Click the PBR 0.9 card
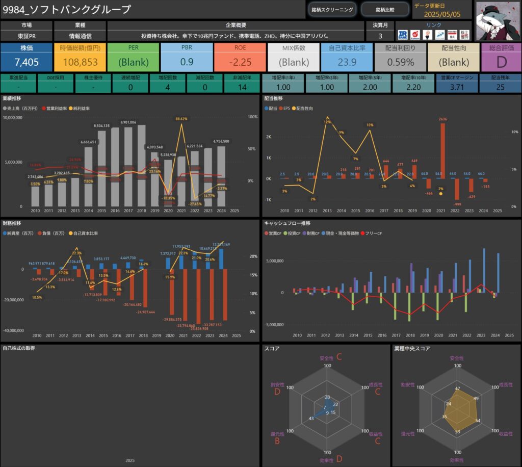The width and height of the screenshot is (522, 467). point(187,57)
